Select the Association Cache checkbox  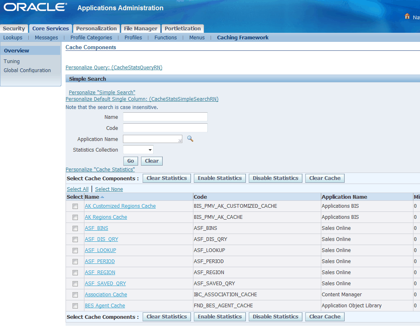point(75,294)
